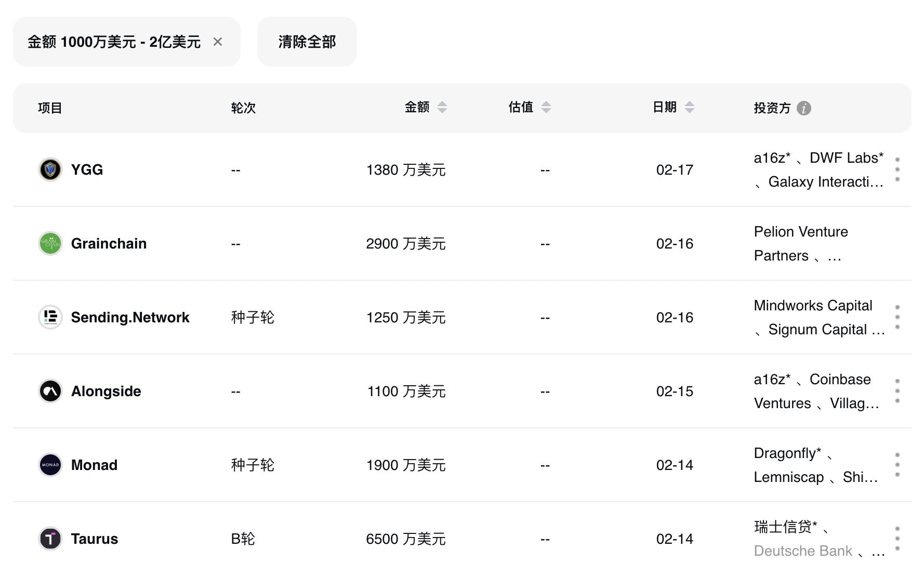Click the info icon beside 投资方
The image size is (924, 575).
(x=803, y=108)
